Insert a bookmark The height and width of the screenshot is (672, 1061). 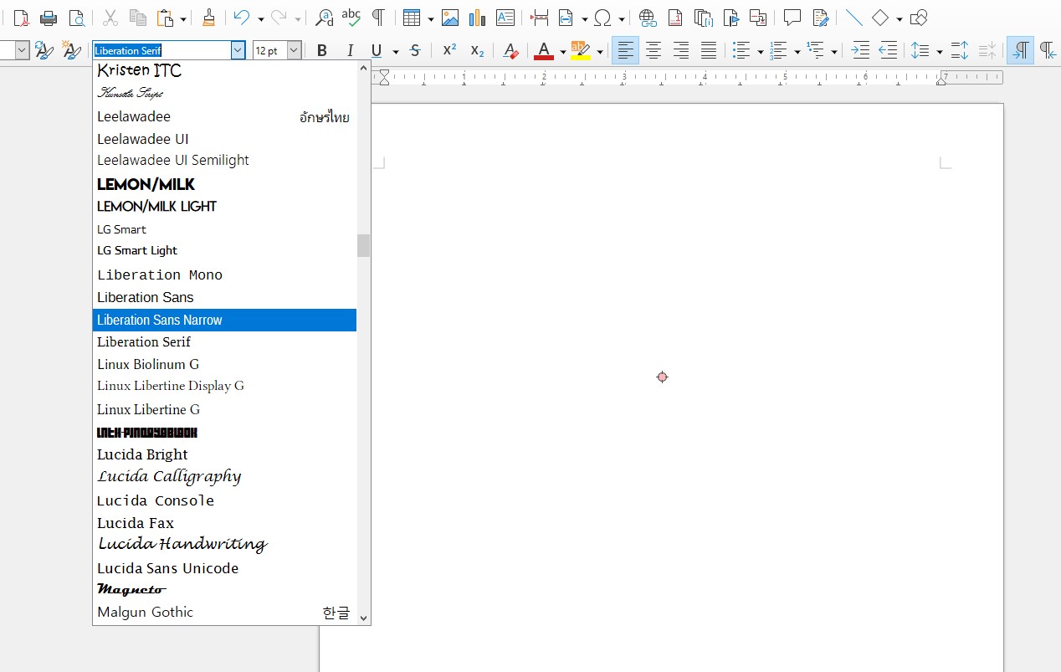[x=731, y=18]
